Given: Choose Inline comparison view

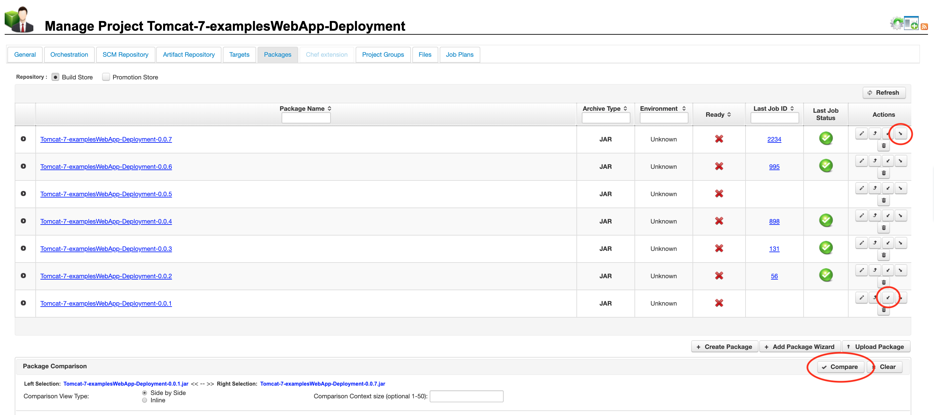Looking at the screenshot, I should 145,400.
